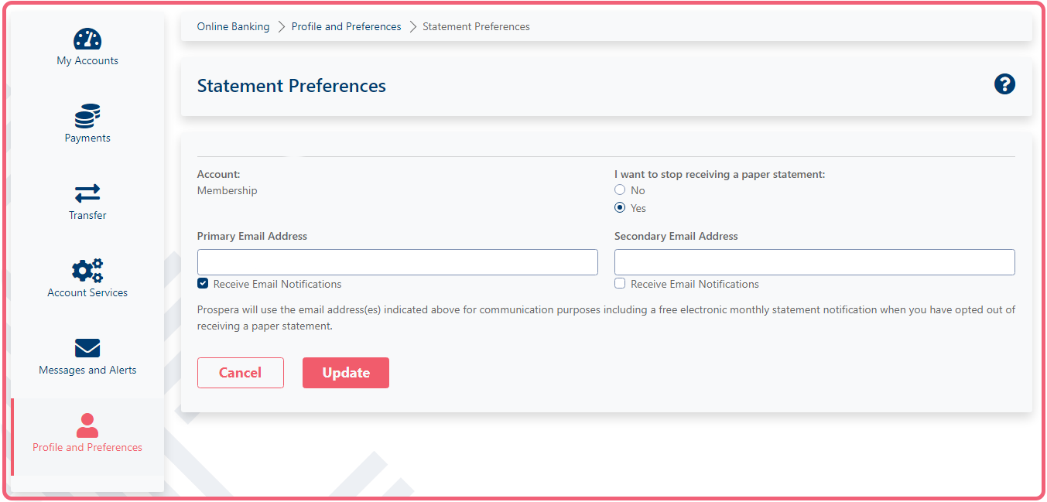
Task: Click Profile and Preferences person icon
Action: click(x=87, y=425)
